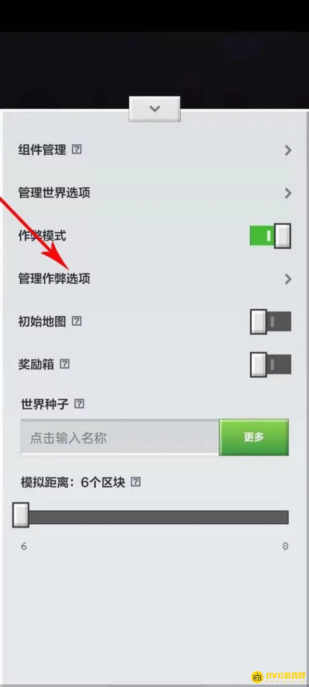
Task: Click the help icon beside 初始地图
Action: tap(77, 321)
